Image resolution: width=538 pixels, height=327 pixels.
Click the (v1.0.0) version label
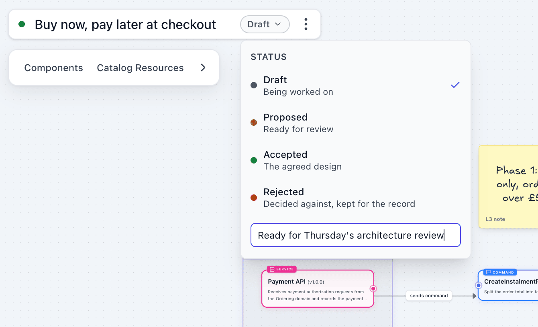[x=316, y=282]
